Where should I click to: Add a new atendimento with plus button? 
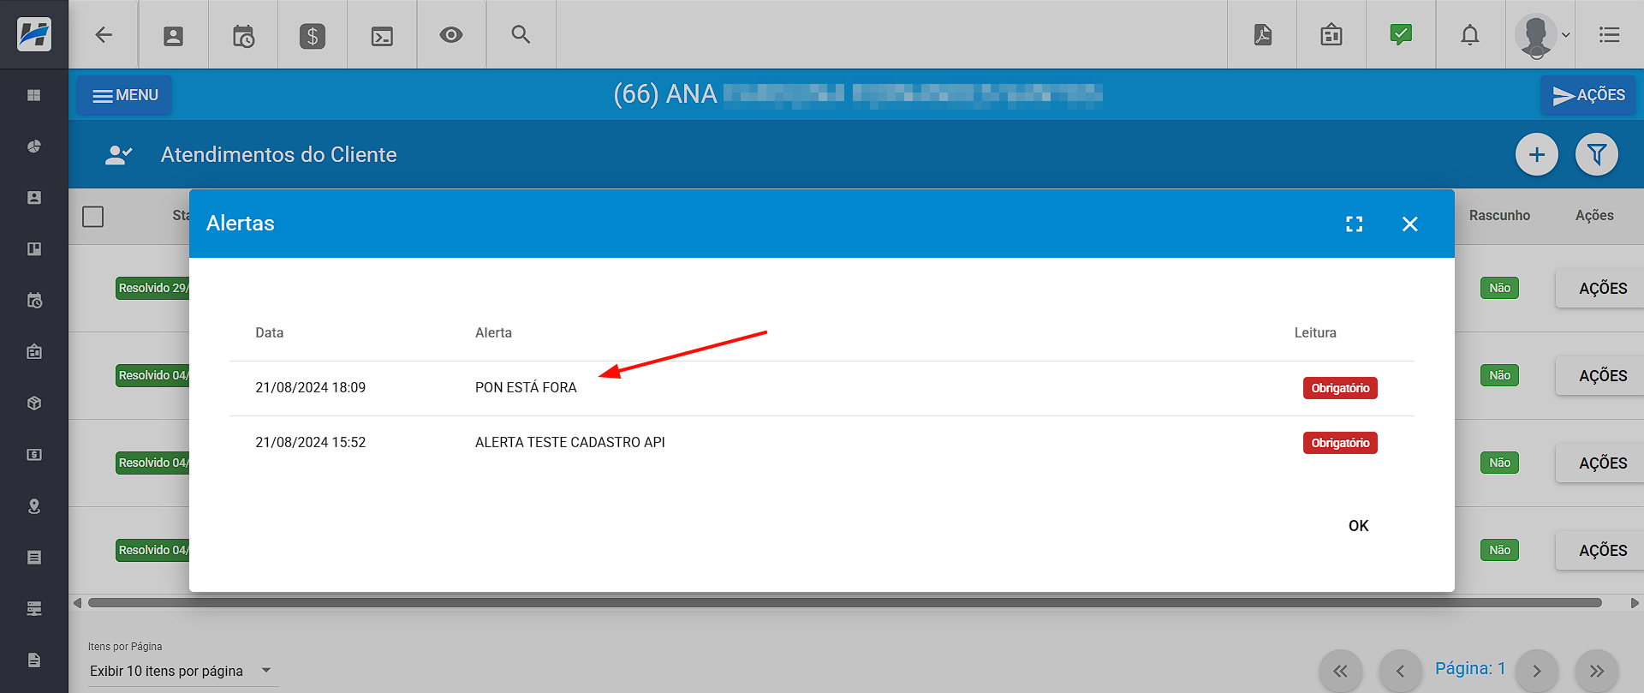pos(1537,154)
